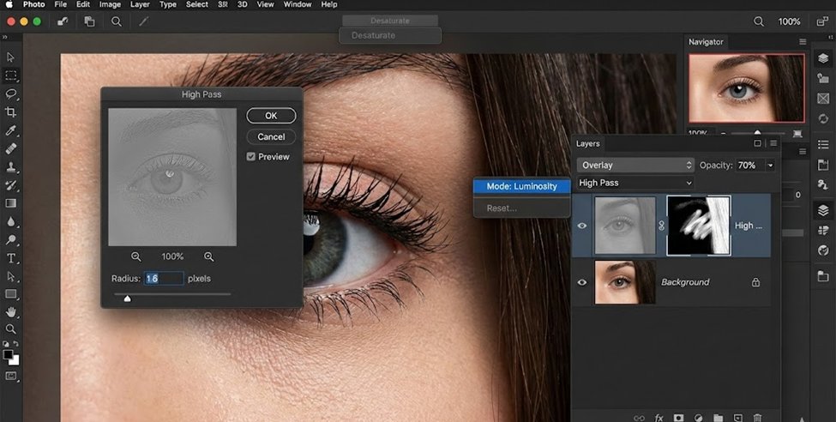
Task: Cancel the High Pass dialog
Action: (271, 136)
